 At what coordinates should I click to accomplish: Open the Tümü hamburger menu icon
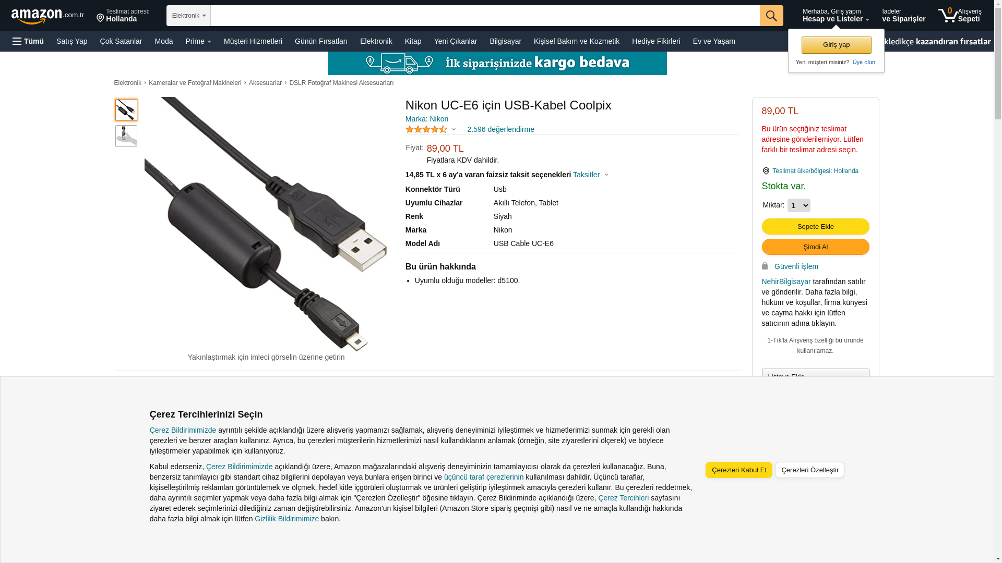click(17, 41)
